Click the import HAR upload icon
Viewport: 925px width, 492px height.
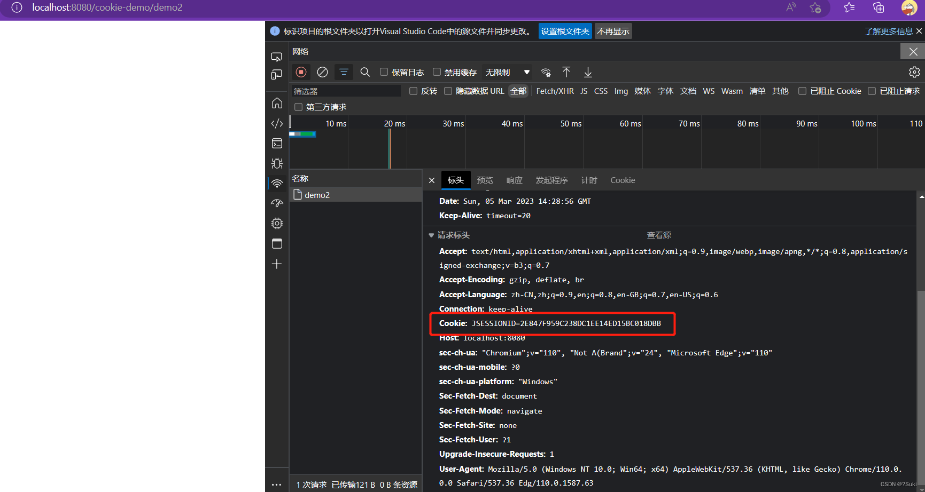pos(566,72)
